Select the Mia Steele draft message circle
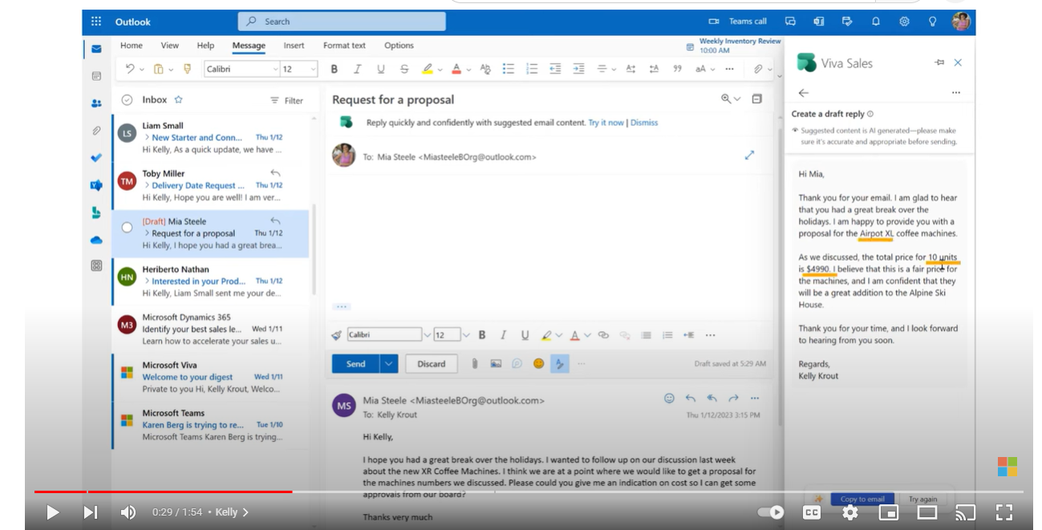Viewport: 1042px width, 530px height. click(x=127, y=228)
